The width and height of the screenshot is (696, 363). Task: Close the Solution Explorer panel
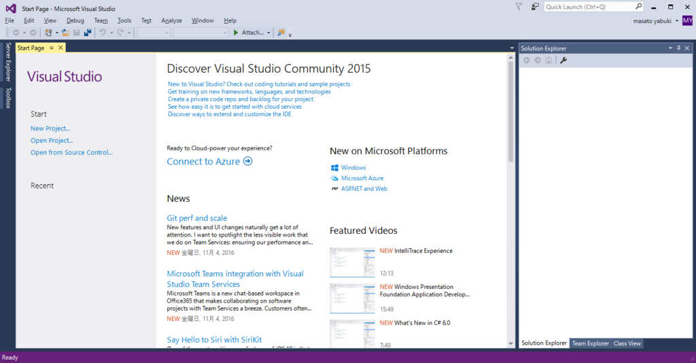687,48
